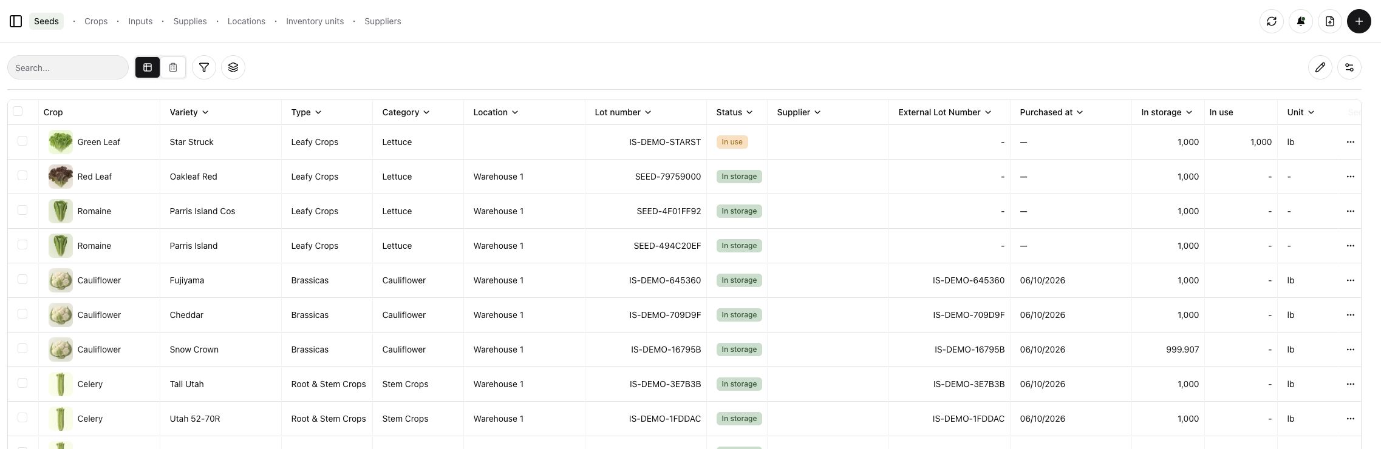
Task: Click the file export icon
Action: (x=1330, y=21)
